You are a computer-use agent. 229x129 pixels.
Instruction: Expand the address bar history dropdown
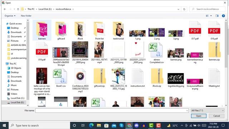point(178,9)
